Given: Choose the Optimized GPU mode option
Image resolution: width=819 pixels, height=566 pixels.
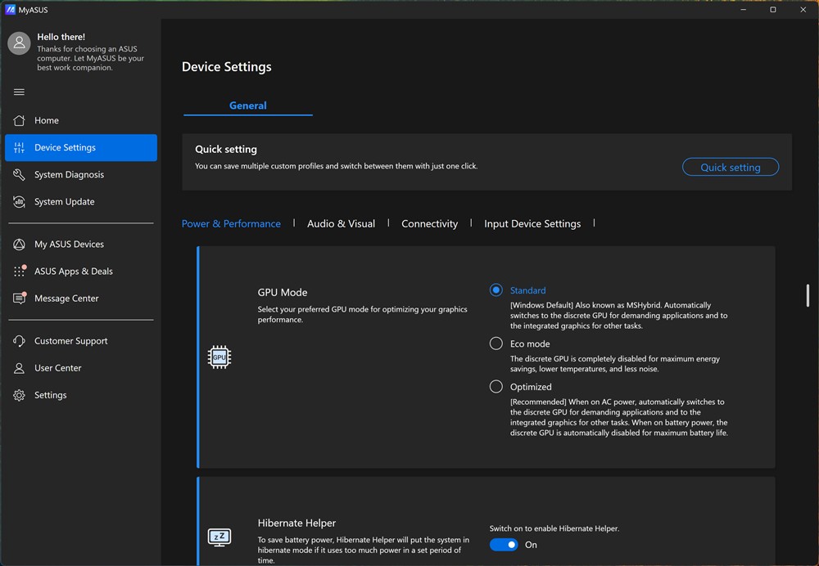Looking at the screenshot, I should click(x=496, y=387).
